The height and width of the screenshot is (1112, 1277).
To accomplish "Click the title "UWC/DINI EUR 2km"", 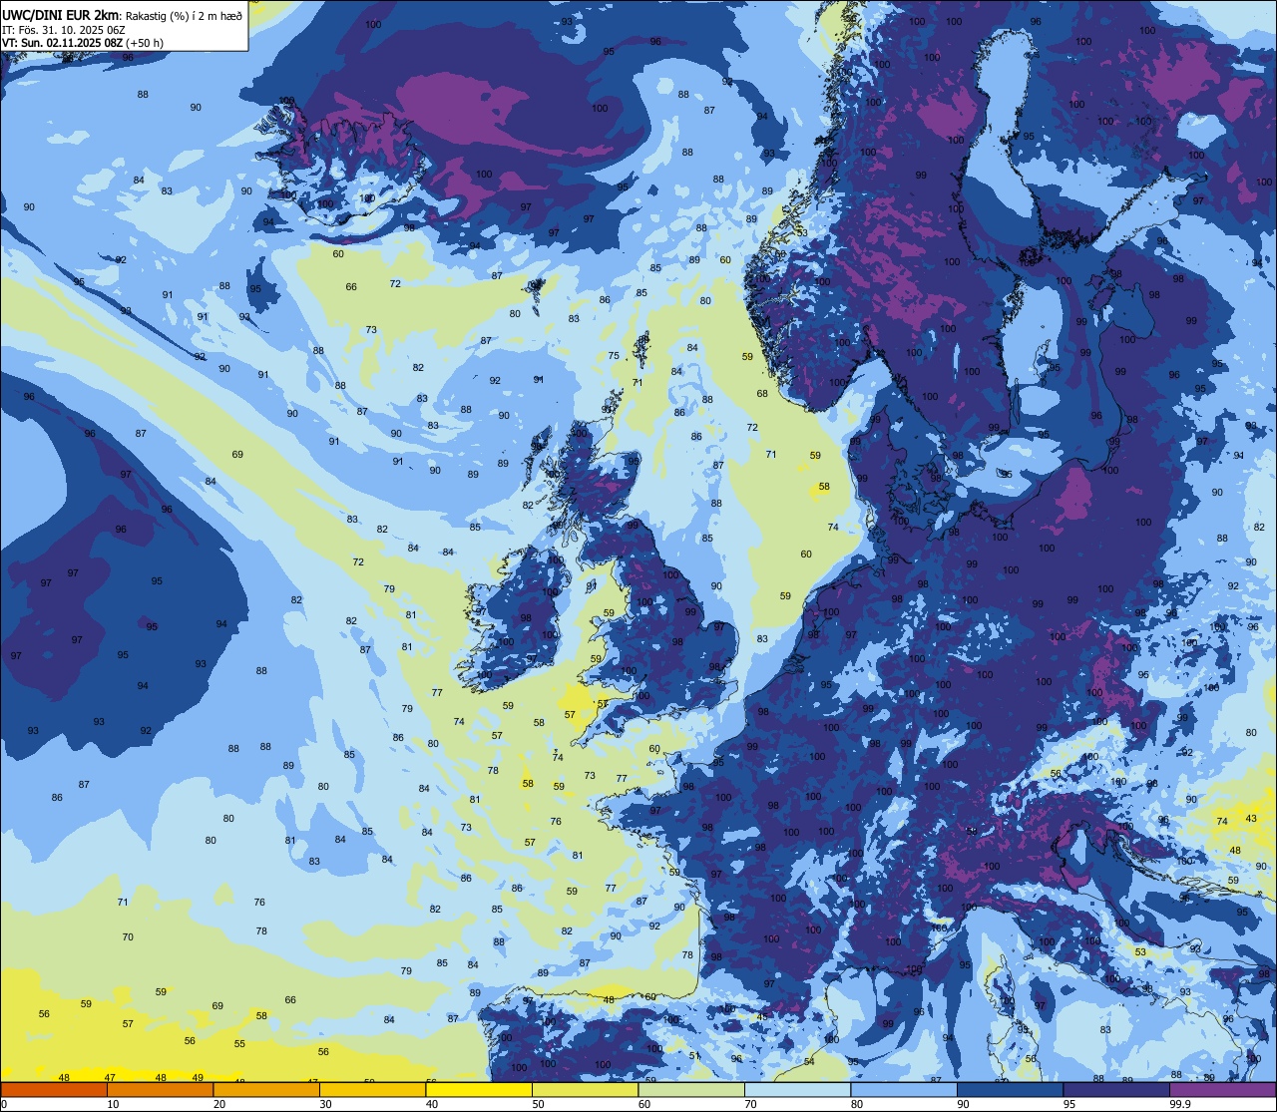I will [x=61, y=14].
